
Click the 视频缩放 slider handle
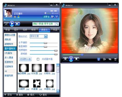coord(56,50)
